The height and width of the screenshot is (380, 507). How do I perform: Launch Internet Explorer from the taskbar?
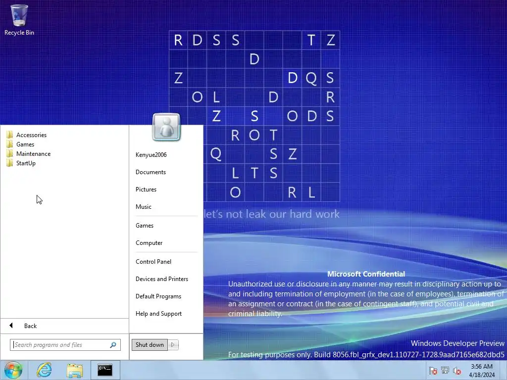[x=44, y=370]
